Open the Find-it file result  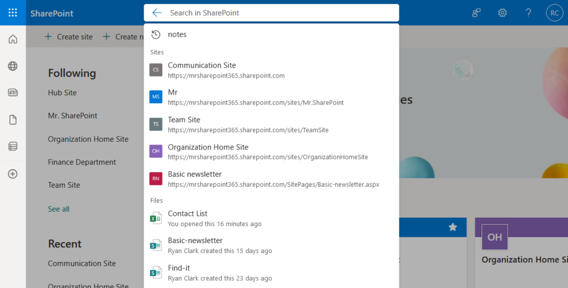point(271,273)
